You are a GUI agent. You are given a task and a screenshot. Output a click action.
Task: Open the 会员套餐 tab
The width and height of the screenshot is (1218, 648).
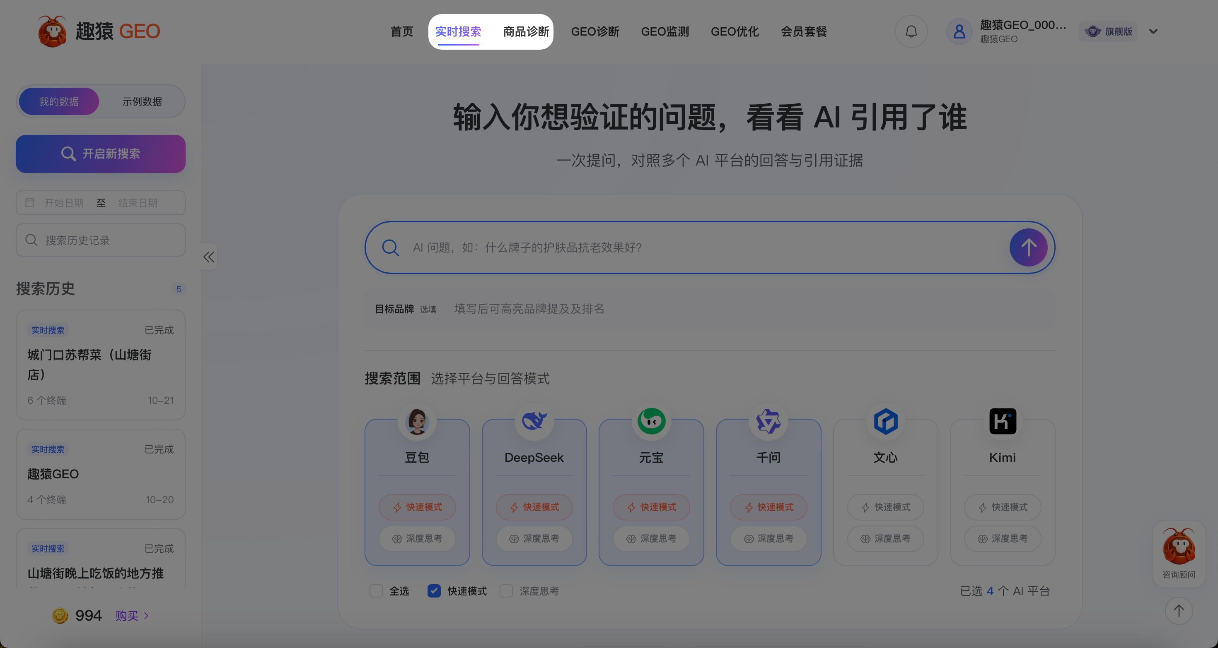point(804,31)
